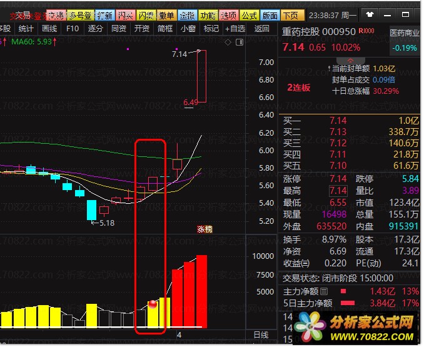Click the 买一 price 7.14
The height and width of the screenshot is (347, 424).
338,121
